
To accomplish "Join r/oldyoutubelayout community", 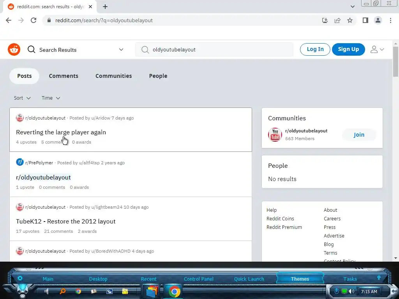I will [x=359, y=135].
